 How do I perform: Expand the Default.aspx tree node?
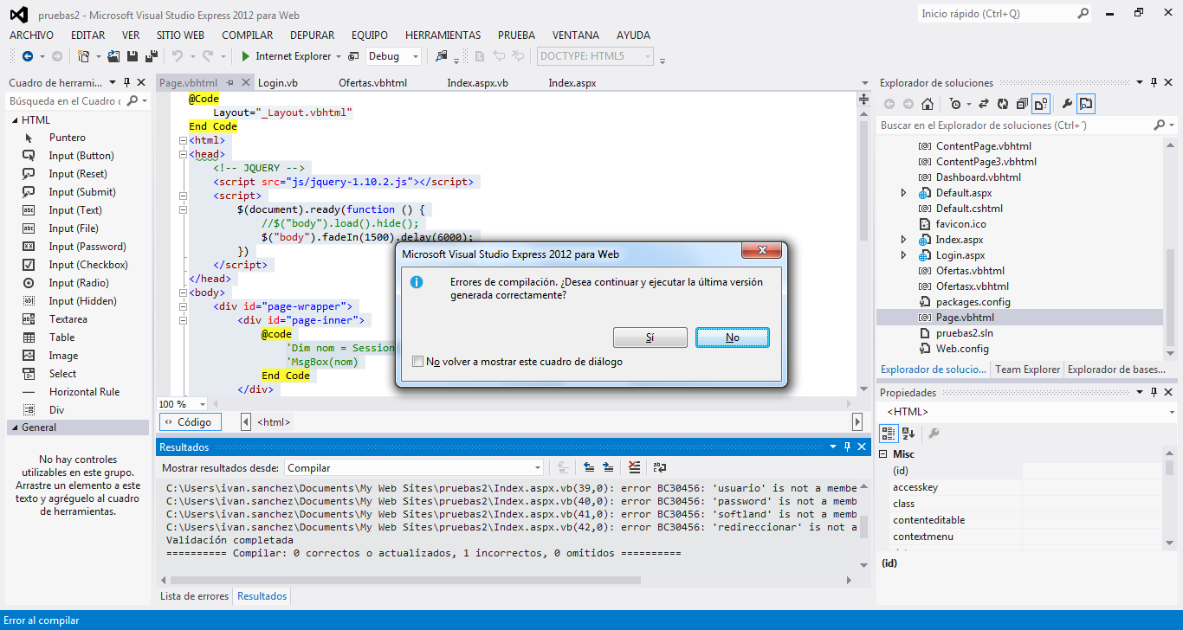tap(904, 193)
